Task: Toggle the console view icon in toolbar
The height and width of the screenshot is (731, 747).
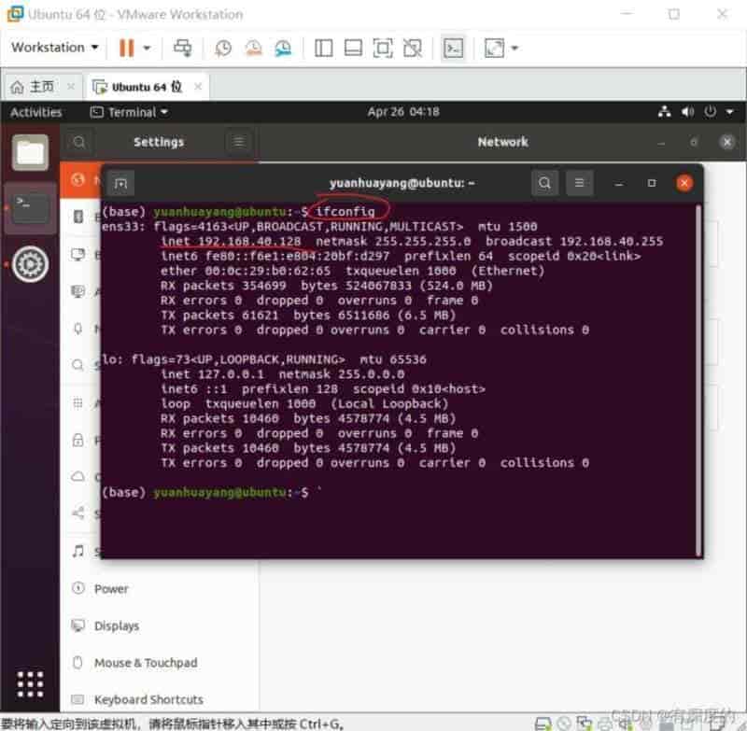Action: pos(453,48)
